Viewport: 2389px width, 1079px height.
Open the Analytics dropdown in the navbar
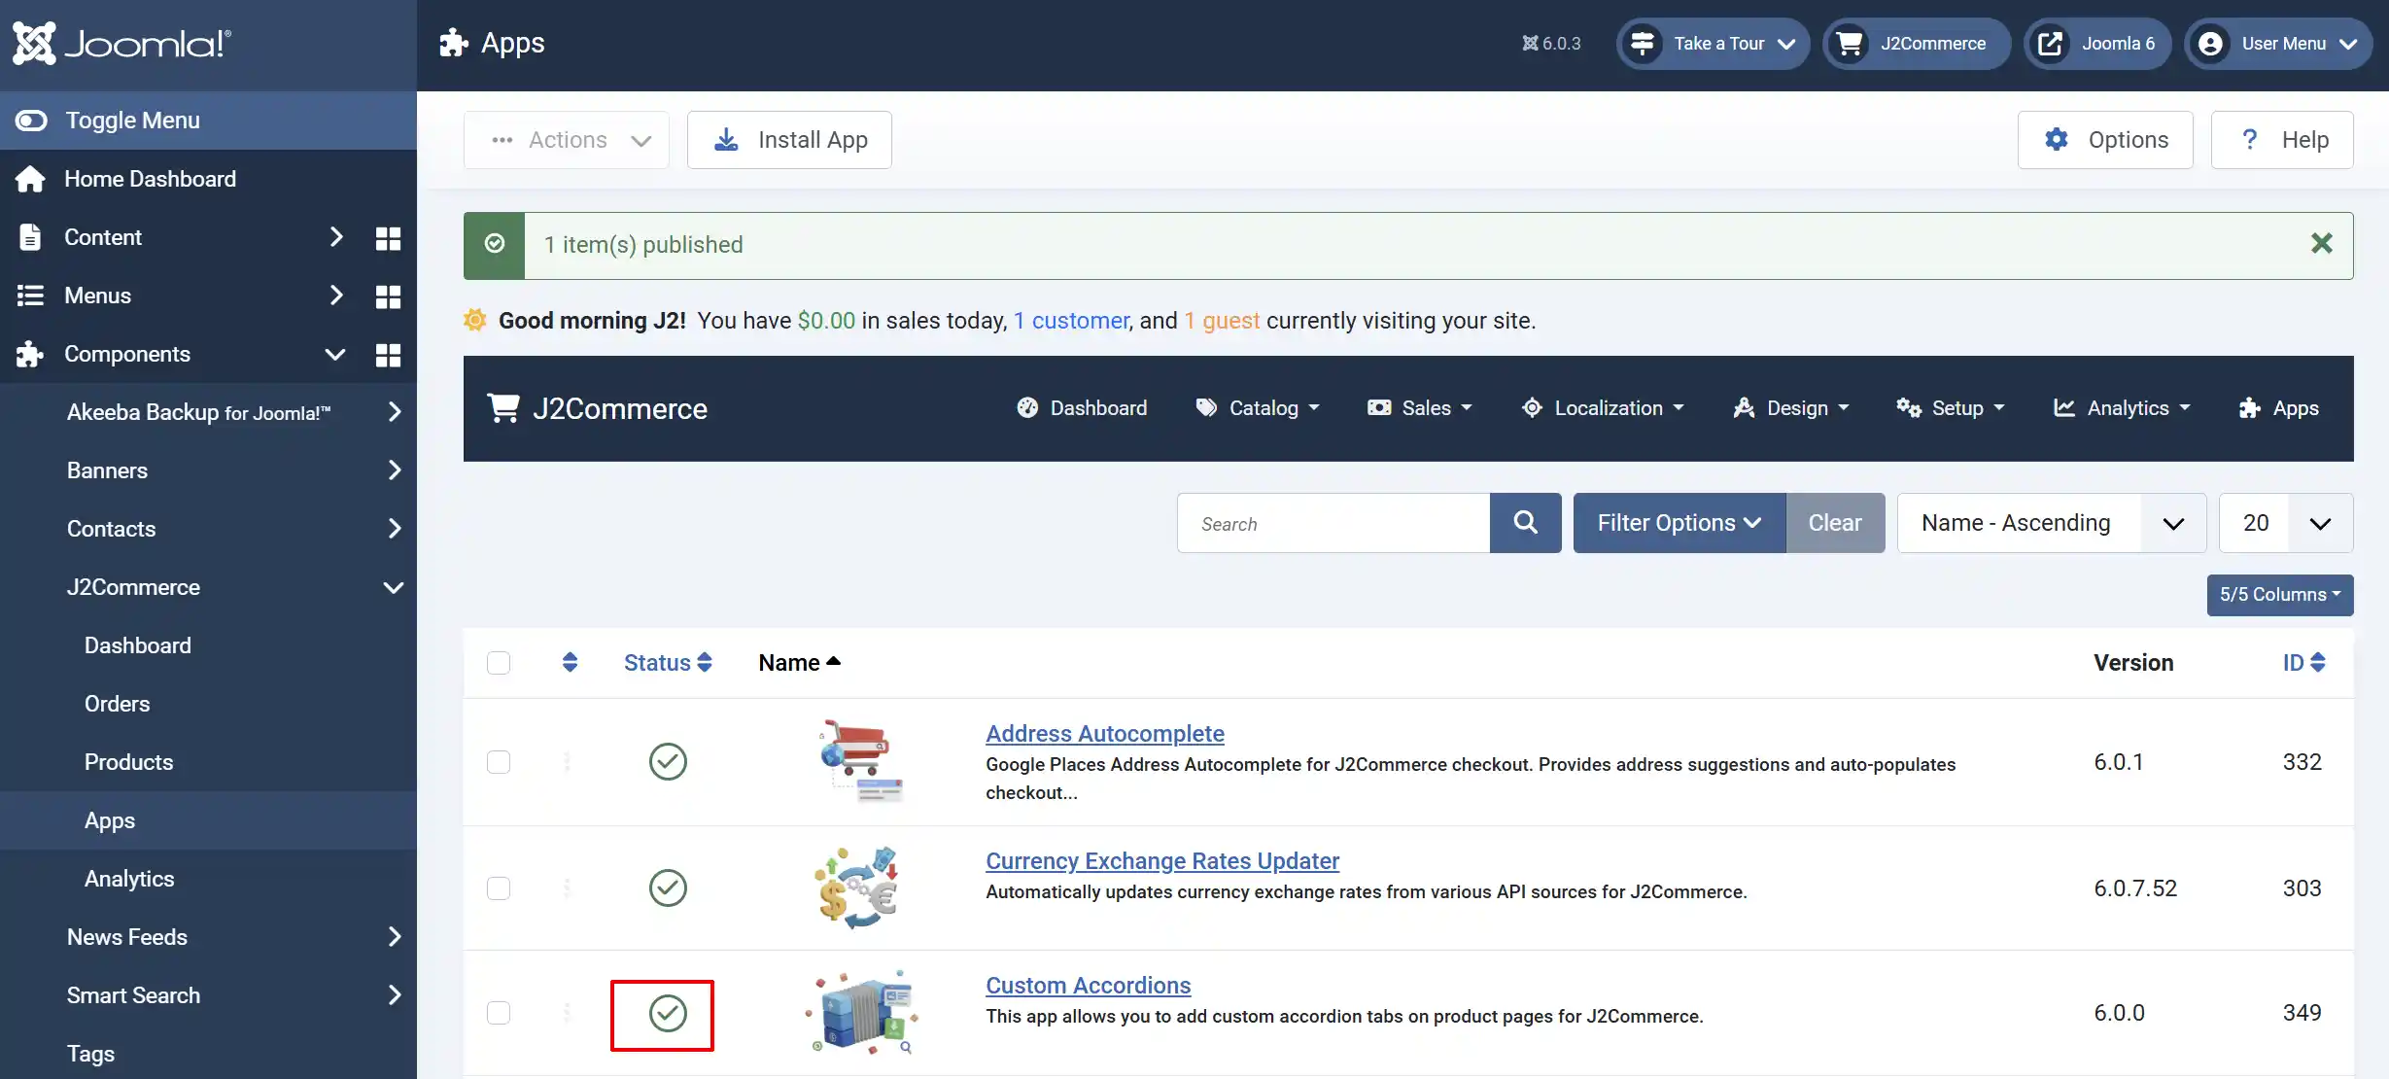coord(2122,408)
